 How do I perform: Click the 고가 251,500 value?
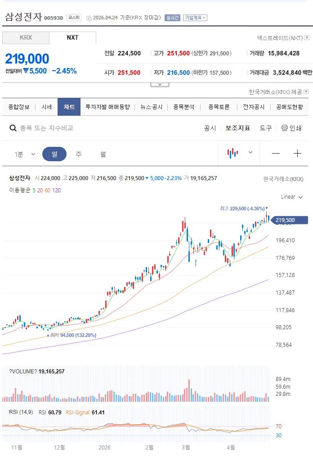point(178,54)
